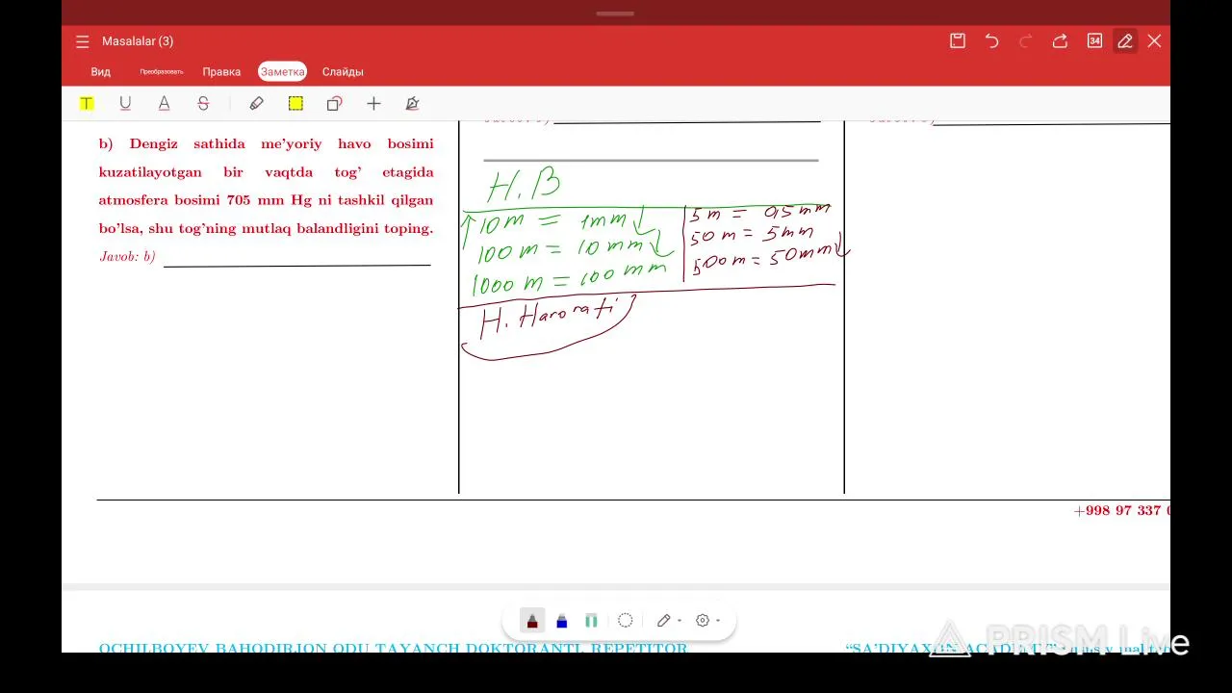The height and width of the screenshot is (693, 1232).
Task: Select the underline annotation tool
Action: pyautogui.click(x=125, y=103)
